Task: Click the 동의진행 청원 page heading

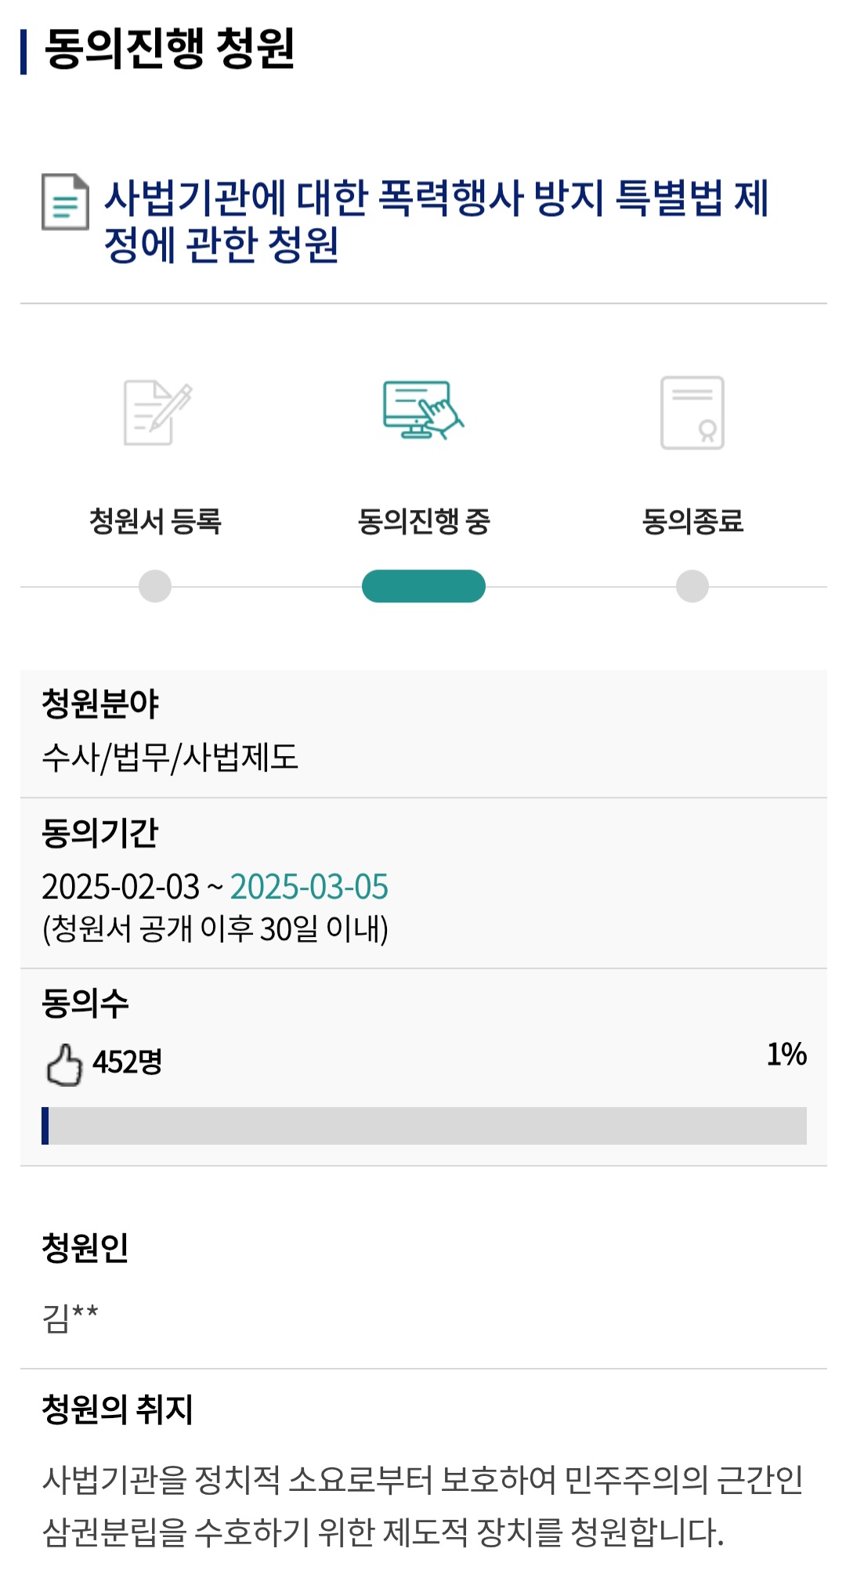Action: click(x=169, y=49)
